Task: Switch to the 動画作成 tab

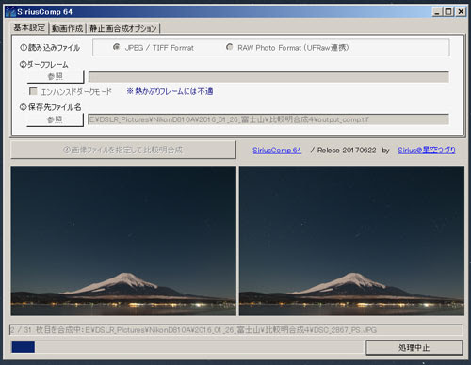Action: [67, 28]
